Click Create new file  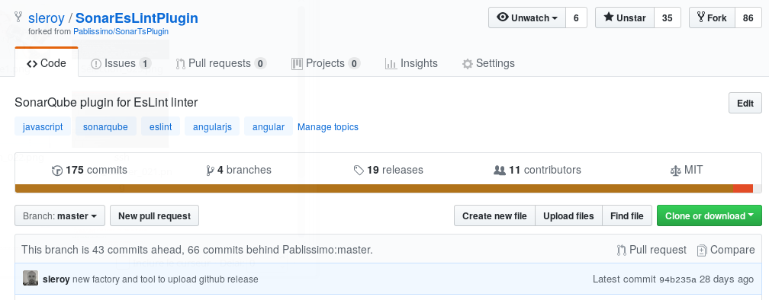494,215
